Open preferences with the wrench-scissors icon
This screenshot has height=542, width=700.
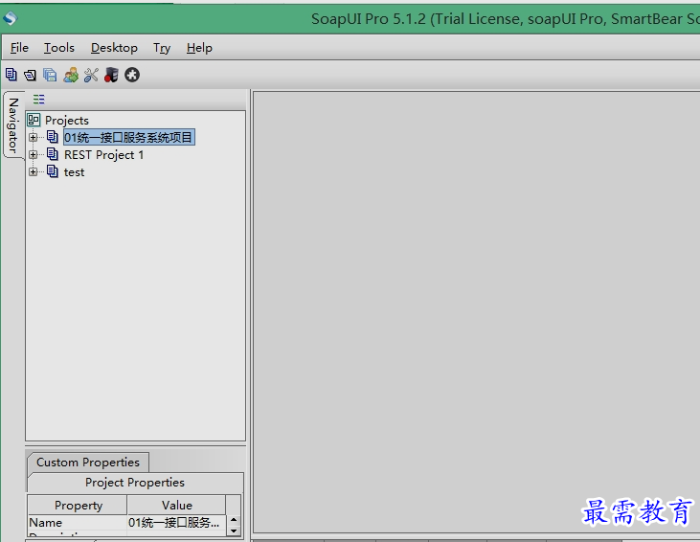point(91,75)
